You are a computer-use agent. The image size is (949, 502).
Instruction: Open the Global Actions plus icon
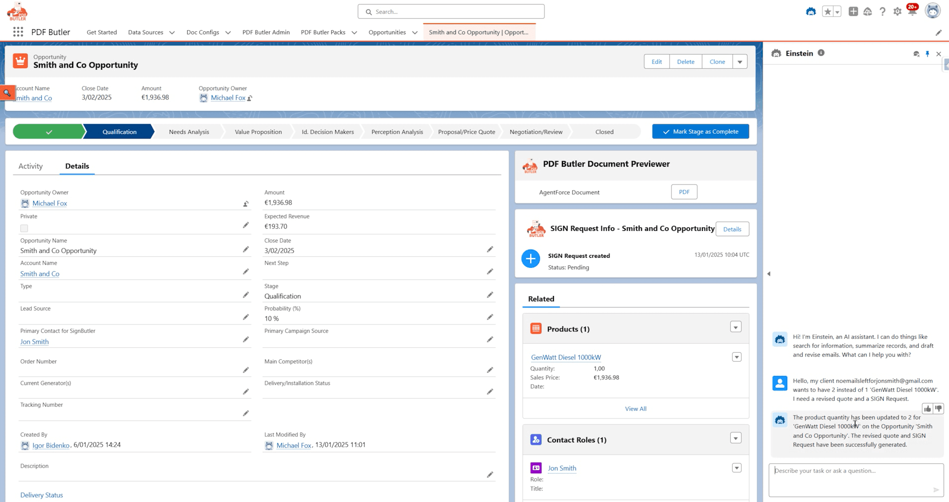click(853, 11)
